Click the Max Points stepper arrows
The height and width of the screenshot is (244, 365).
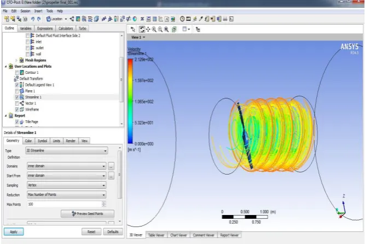pyautogui.click(x=104, y=204)
